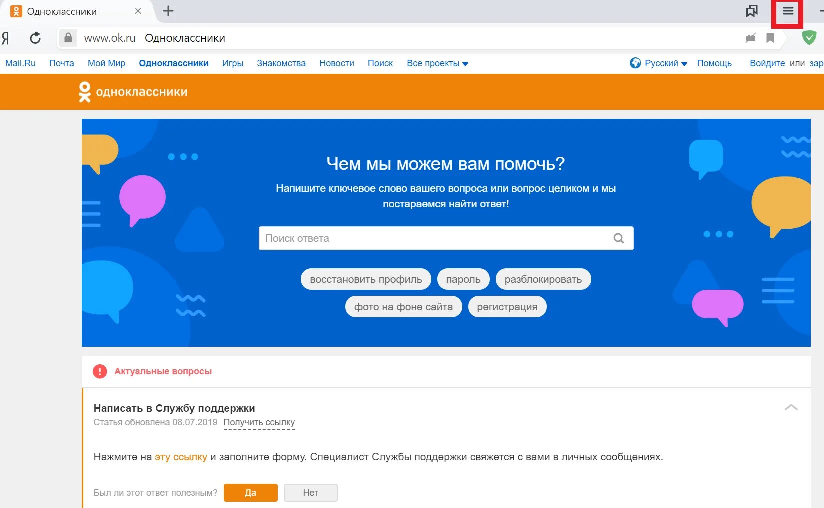This screenshot has height=508, width=824.
Task: Click the red Актуальные вопросы exclamation icon
Action: 100,371
